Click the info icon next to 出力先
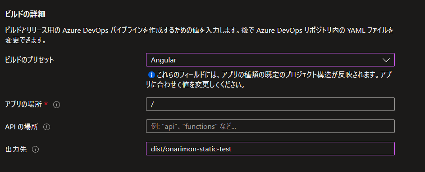425x172 pixels. (35, 149)
